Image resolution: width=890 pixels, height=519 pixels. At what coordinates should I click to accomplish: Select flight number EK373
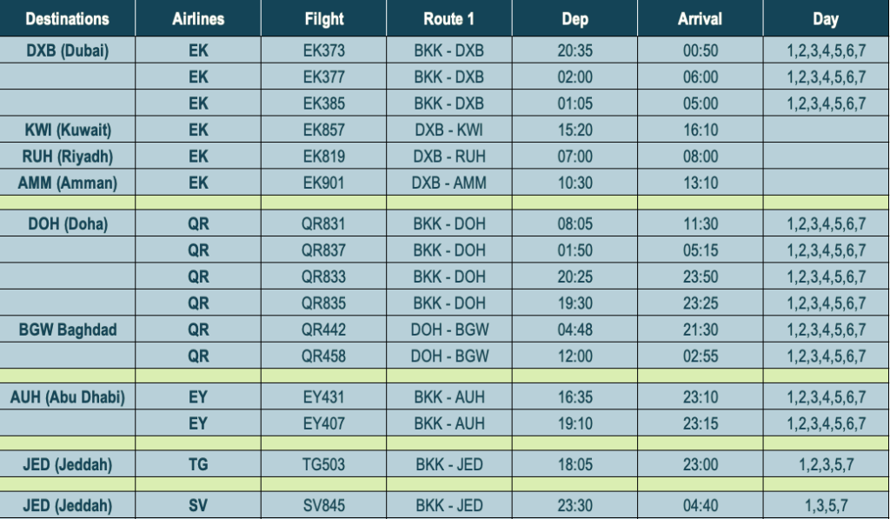click(x=323, y=50)
